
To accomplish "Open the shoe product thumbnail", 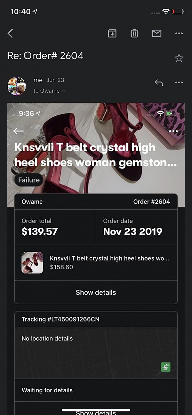I will (32, 263).
